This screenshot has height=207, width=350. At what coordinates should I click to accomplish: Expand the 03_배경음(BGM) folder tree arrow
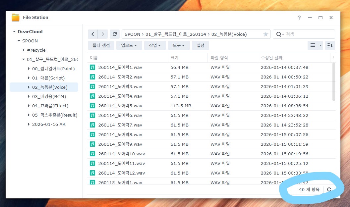[29, 97]
